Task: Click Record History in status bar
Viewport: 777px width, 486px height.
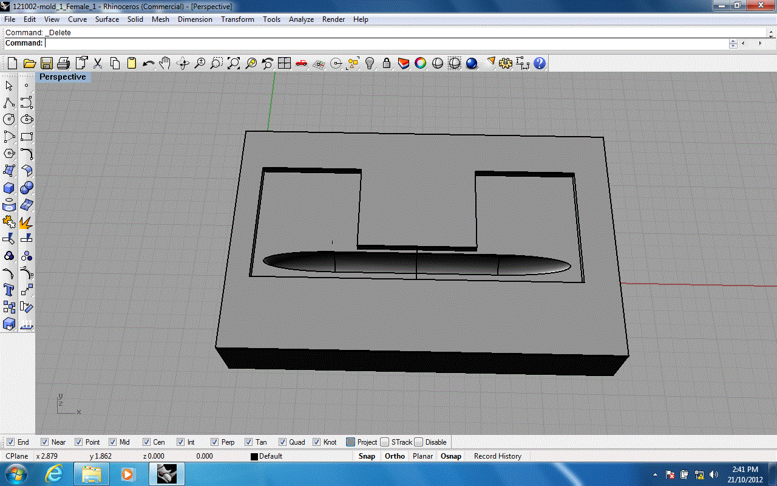Action: tap(497, 456)
